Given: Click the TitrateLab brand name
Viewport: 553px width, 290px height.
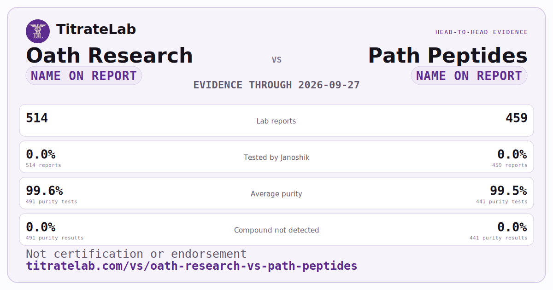Looking at the screenshot, I should pos(96,29).
